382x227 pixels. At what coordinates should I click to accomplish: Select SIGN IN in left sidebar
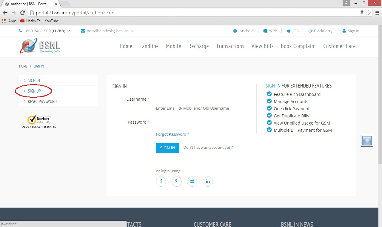coord(58,81)
